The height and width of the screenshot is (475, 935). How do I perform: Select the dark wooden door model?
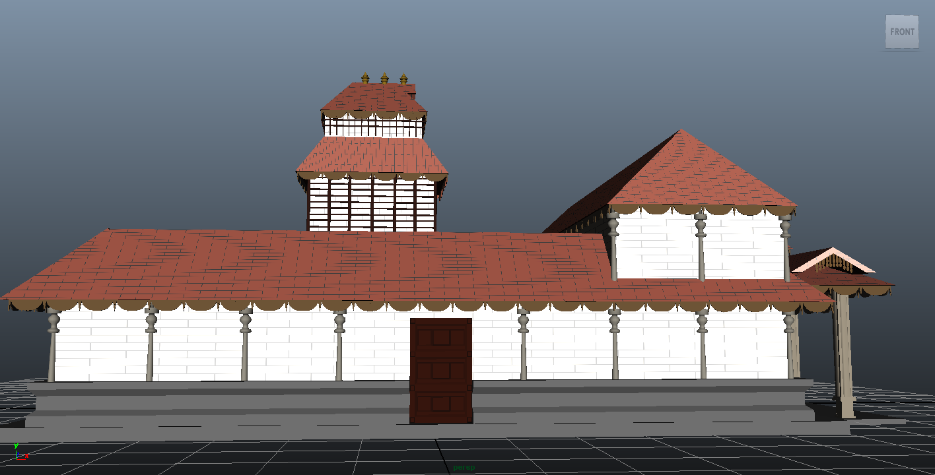click(441, 370)
